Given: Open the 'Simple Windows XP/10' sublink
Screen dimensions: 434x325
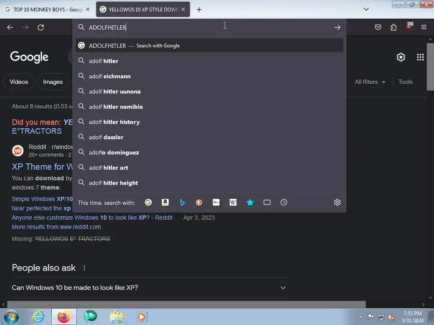Looking at the screenshot, I should [x=42, y=199].
